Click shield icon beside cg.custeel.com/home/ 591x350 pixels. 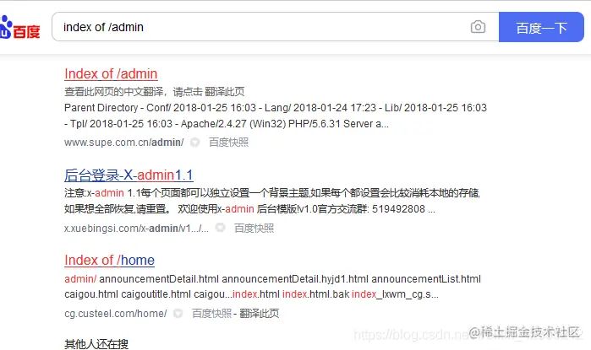tap(178, 313)
